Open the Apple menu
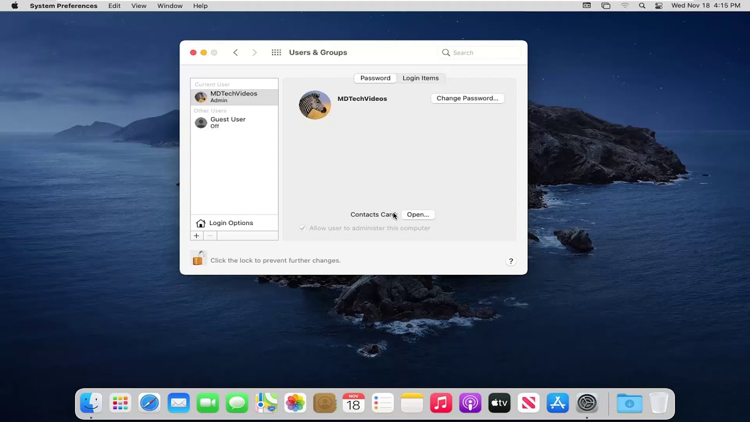Image resolution: width=750 pixels, height=422 pixels. [15, 5]
